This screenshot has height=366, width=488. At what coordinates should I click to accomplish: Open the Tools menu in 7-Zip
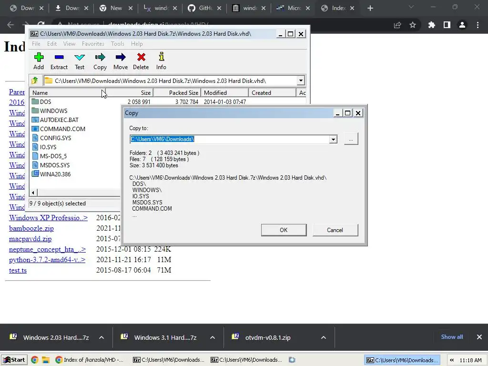(118, 43)
